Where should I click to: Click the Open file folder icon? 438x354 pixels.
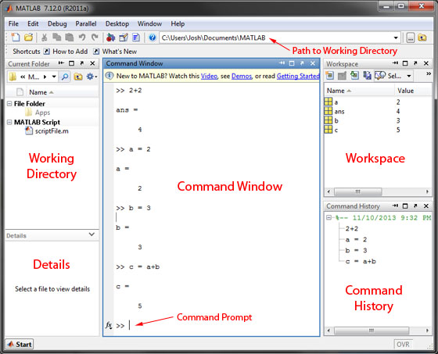pyautogui.click(x=28, y=38)
